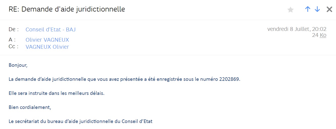Go to previous message with up arrow
Image resolution: width=336 pixels, height=129 pixels.
pos(307,9)
